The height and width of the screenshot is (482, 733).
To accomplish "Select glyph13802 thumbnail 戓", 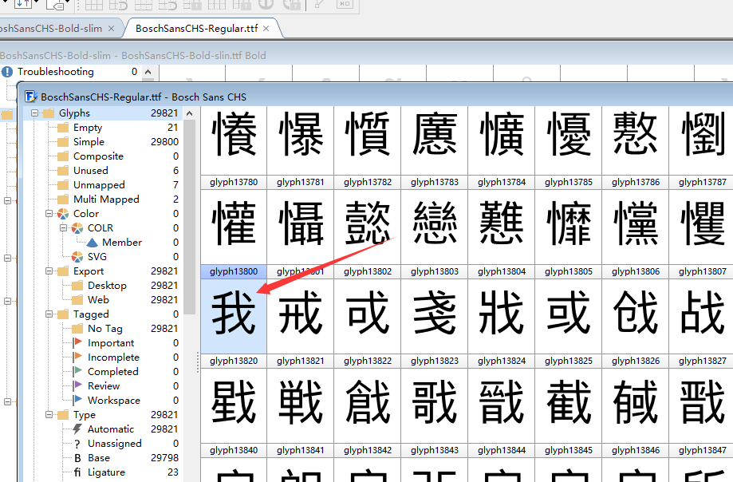I will click(x=368, y=315).
